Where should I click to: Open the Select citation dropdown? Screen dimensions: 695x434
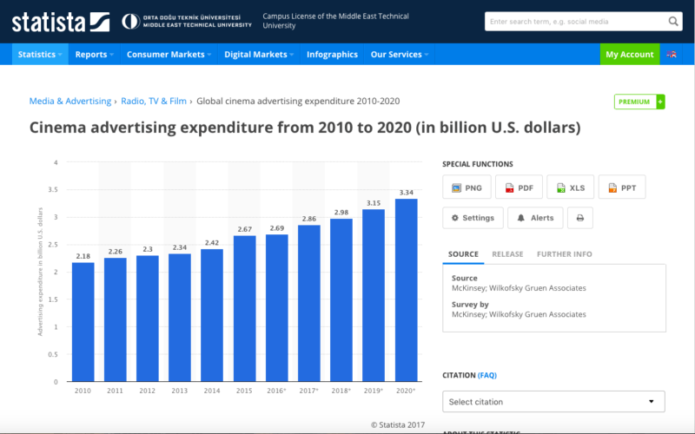pyautogui.click(x=553, y=402)
